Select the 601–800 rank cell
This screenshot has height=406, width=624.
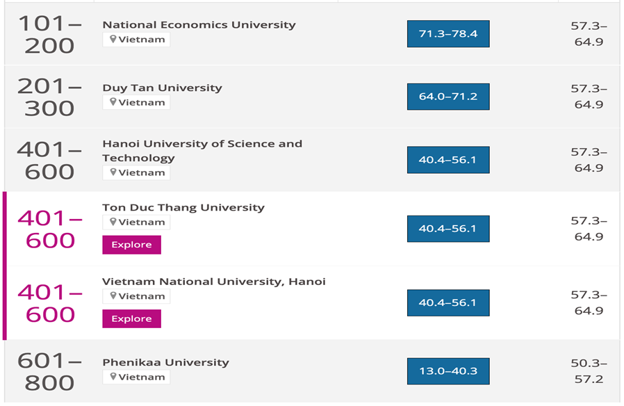49,372
